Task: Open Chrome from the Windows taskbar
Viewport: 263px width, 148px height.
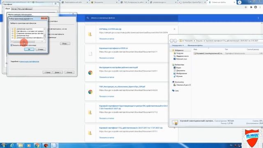Action: tap(37, 145)
